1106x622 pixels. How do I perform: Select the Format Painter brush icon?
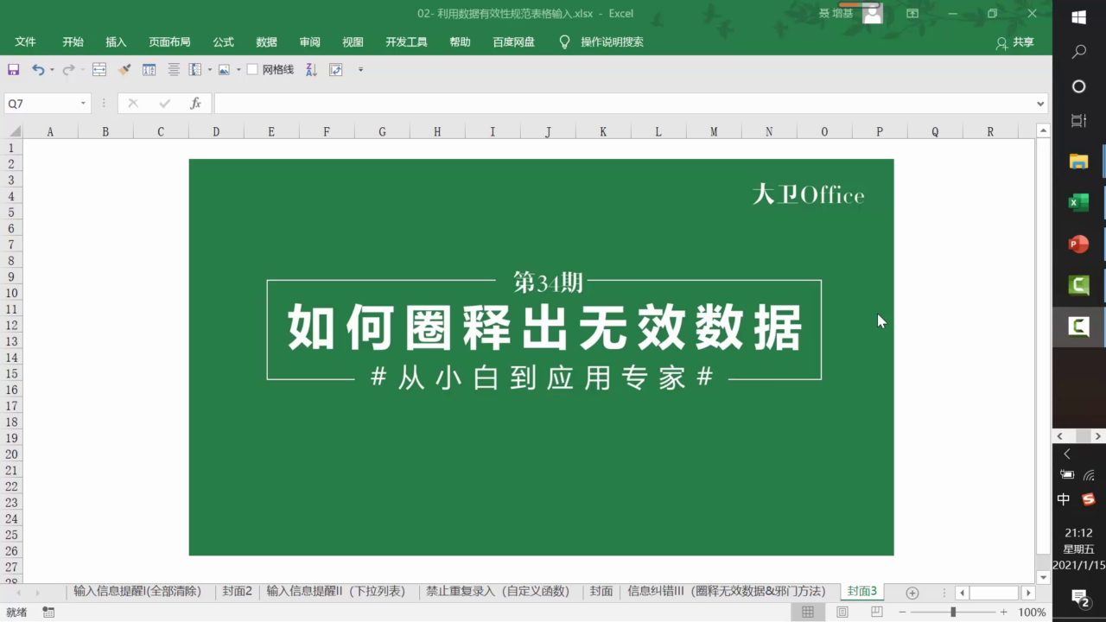coord(124,69)
